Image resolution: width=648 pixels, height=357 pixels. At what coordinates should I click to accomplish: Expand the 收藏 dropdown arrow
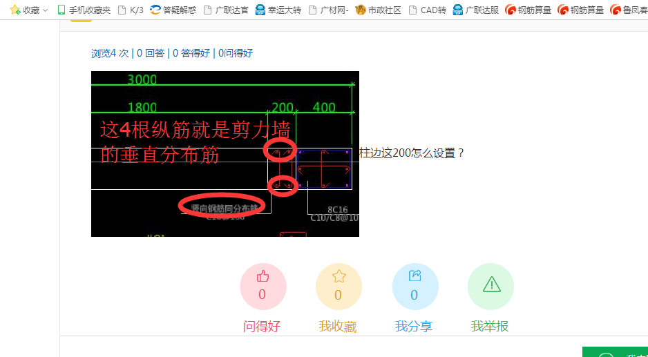tap(46, 10)
